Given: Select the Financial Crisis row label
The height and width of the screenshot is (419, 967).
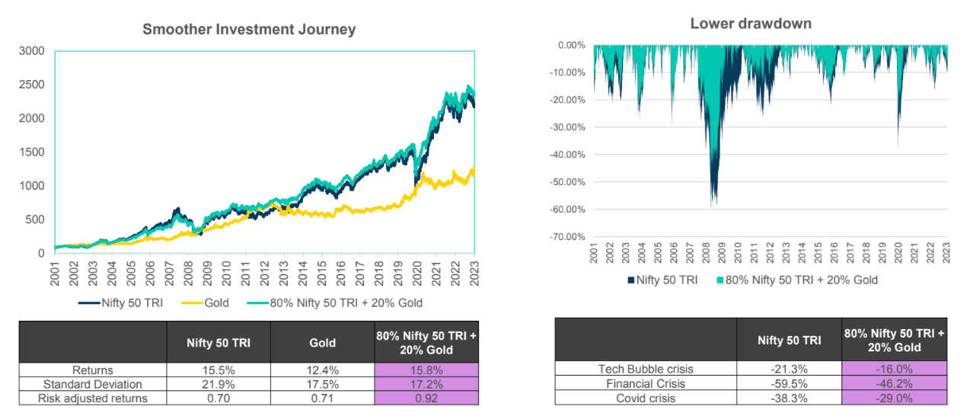Looking at the screenshot, I should pyautogui.click(x=646, y=383).
